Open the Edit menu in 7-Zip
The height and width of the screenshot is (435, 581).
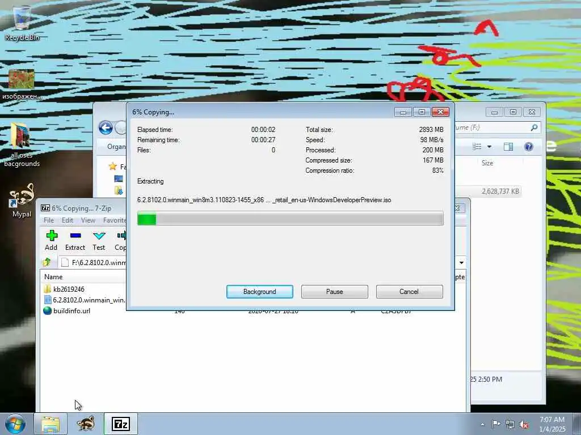pyautogui.click(x=67, y=220)
